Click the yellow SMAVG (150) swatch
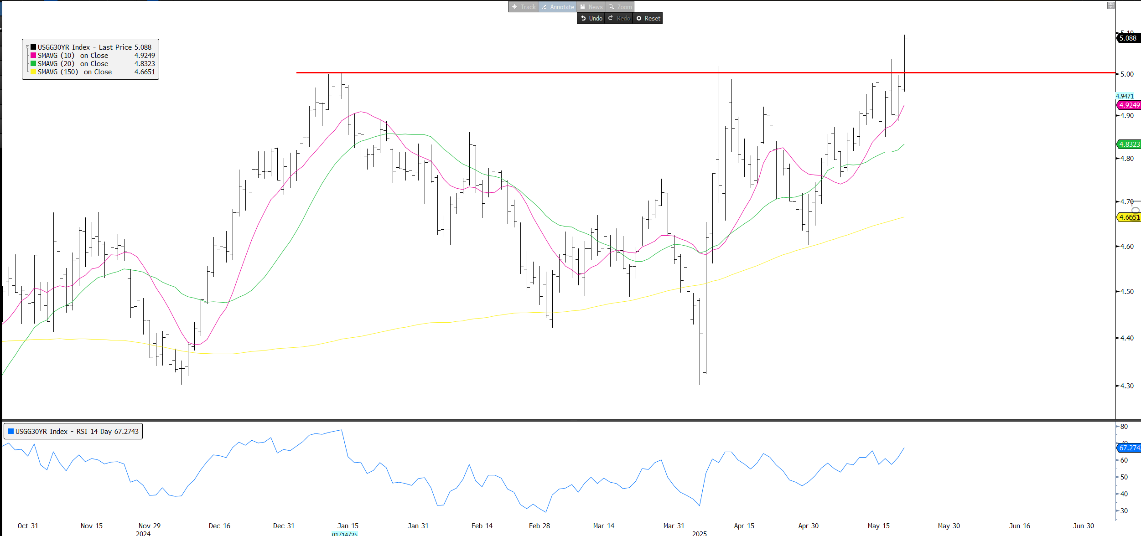This screenshot has width=1141, height=536. 33,72
